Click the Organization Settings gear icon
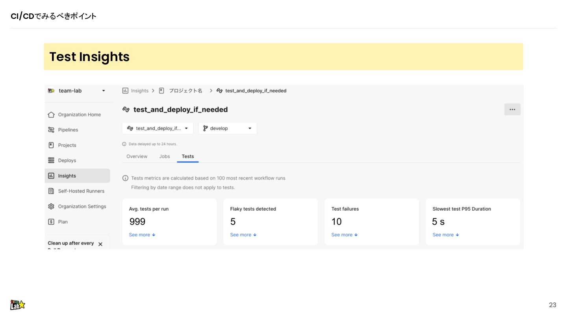The width and height of the screenshot is (567, 319). click(x=51, y=206)
